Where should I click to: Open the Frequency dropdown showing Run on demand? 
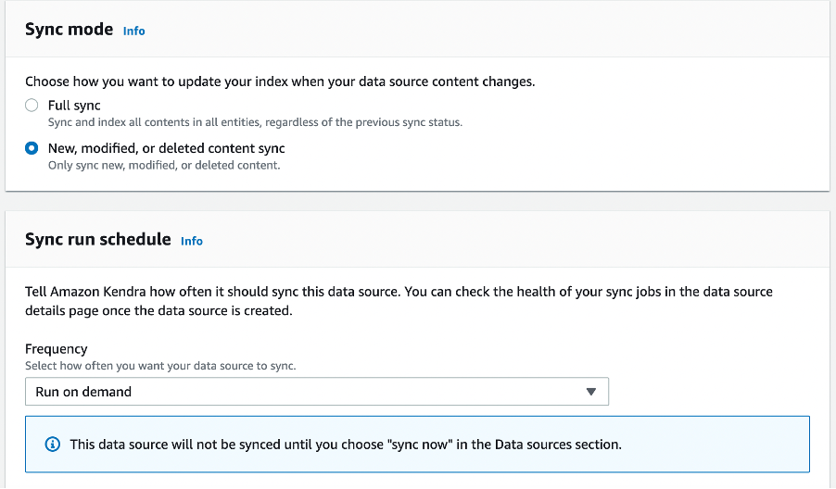coord(316,392)
